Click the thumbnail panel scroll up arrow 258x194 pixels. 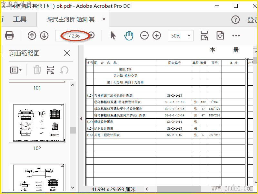tap(73, 85)
